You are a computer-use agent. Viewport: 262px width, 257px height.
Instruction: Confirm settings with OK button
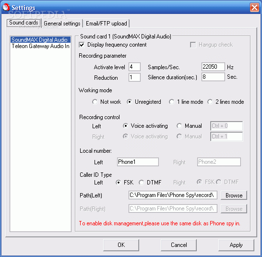coord(121,245)
